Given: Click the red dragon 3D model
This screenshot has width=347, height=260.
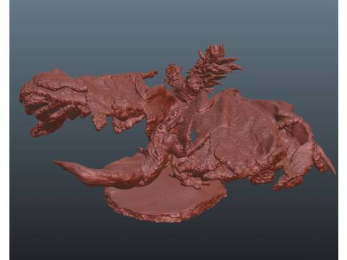Looking at the screenshot, I should tap(178, 133).
